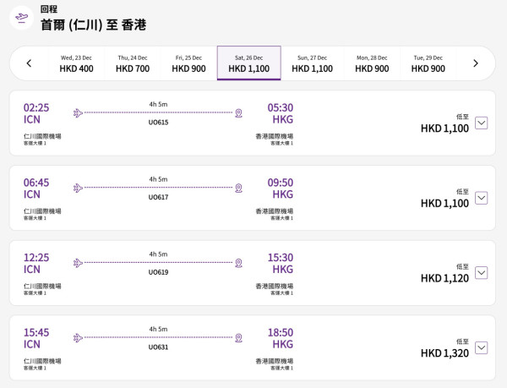Viewport: 507px width, 388px height.
Task: Click the airplane icon on the UO631 row
Action: (78, 338)
